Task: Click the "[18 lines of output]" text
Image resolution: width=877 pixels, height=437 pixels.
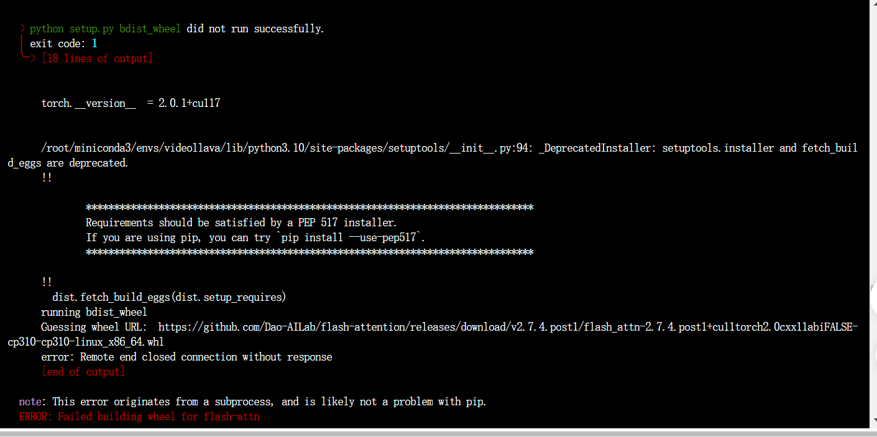Action: (97, 58)
